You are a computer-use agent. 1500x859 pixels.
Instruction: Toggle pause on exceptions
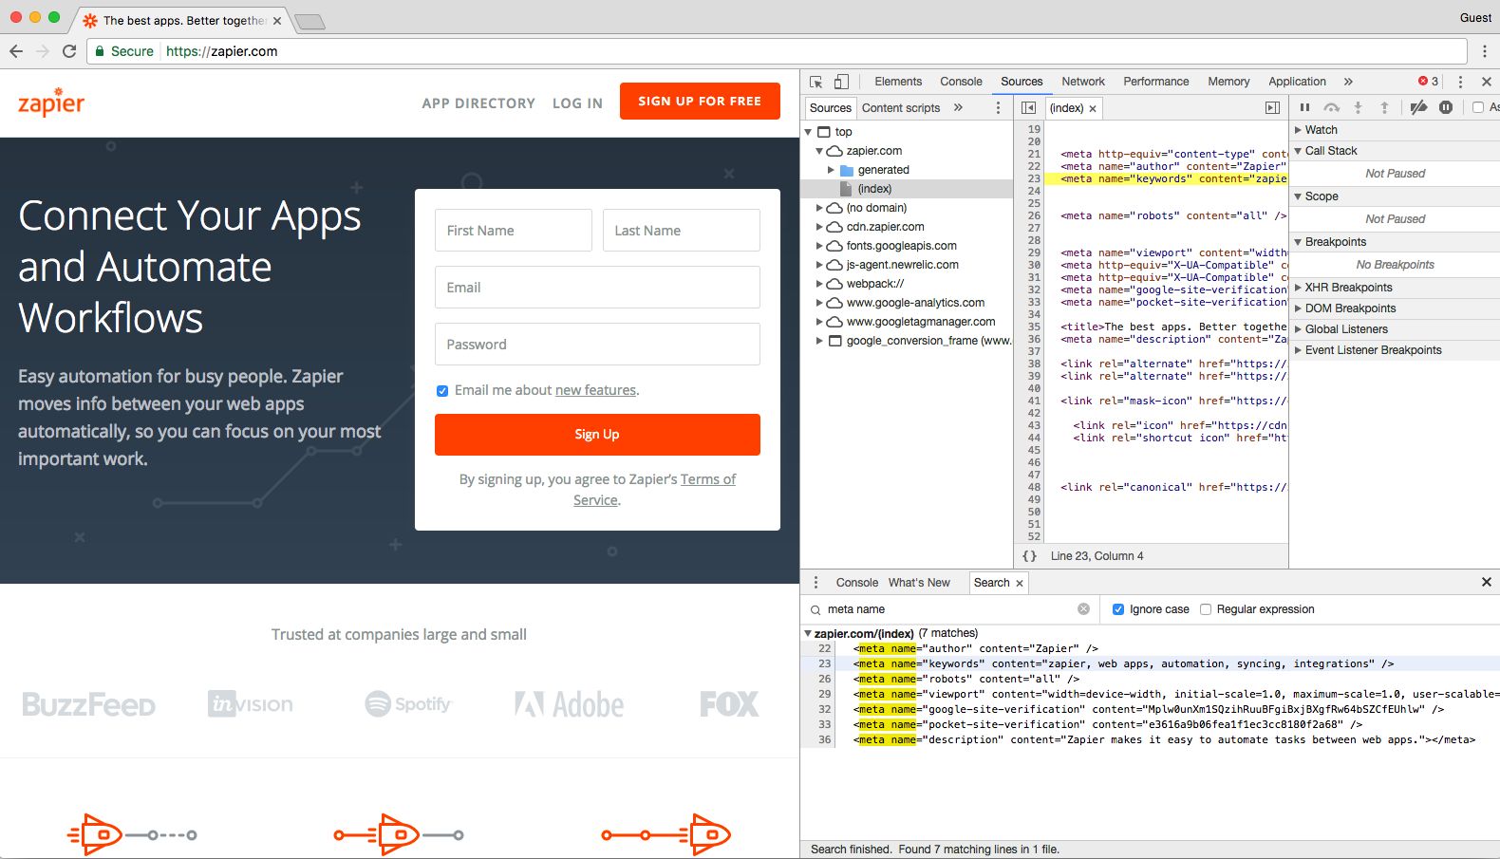coord(1445,107)
